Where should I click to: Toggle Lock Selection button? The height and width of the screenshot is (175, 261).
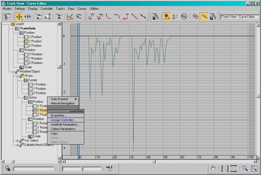coord(155,16)
